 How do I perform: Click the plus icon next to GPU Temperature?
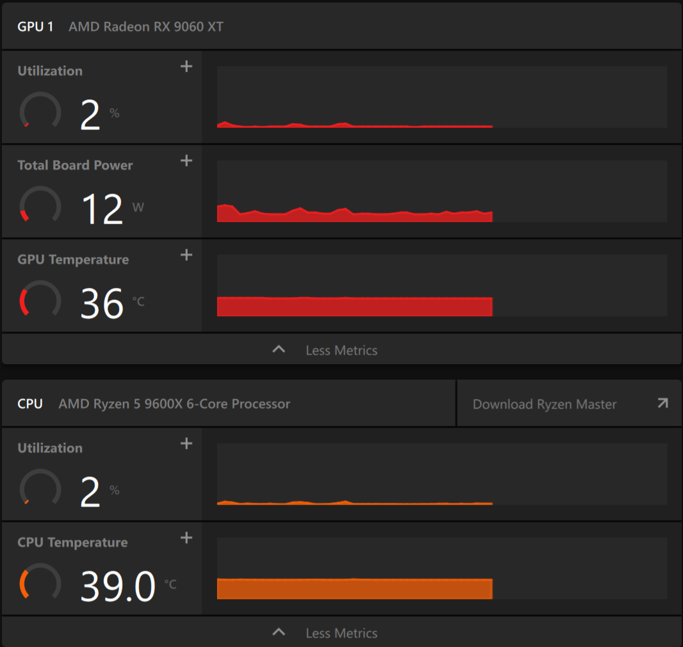pos(186,255)
